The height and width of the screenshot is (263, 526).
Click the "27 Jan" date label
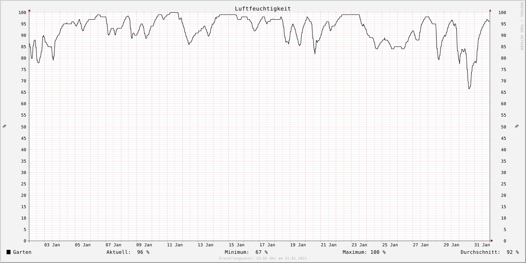pyautogui.click(x=421, y=245)
